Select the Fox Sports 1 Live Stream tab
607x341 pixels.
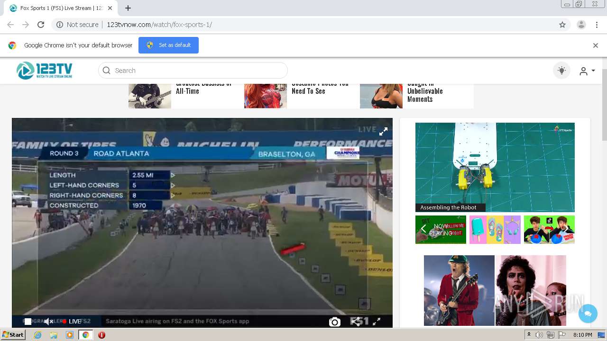(x=60, y=8)
